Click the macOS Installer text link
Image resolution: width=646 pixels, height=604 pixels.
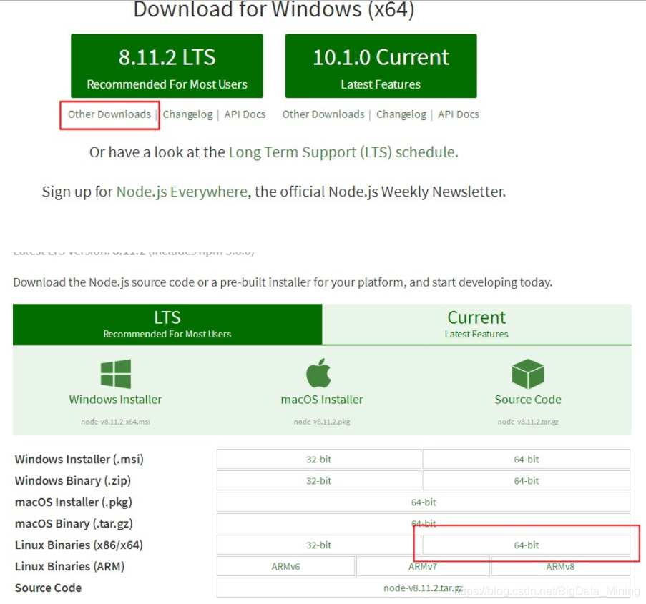point(322,400)
